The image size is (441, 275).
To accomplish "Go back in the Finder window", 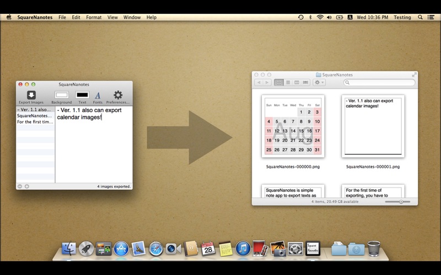I will (x=259, y=82).
